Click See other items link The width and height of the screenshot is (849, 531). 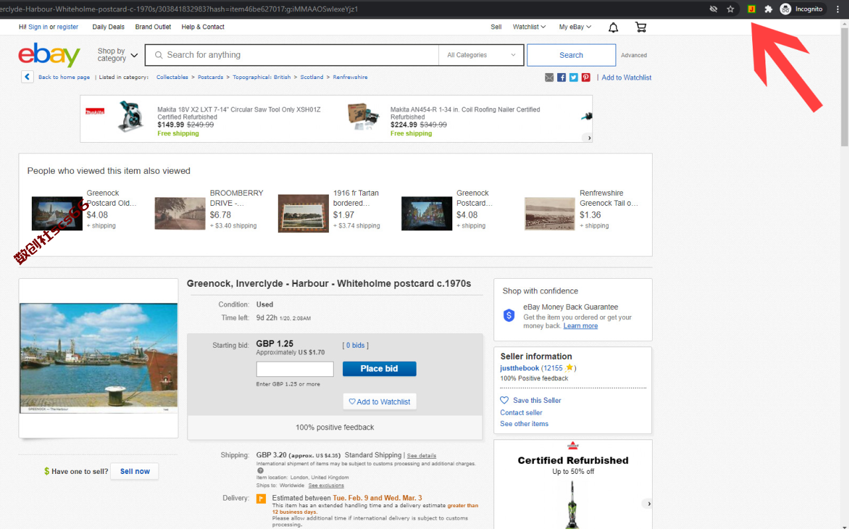pyautogui.click(x=524, y=423)
